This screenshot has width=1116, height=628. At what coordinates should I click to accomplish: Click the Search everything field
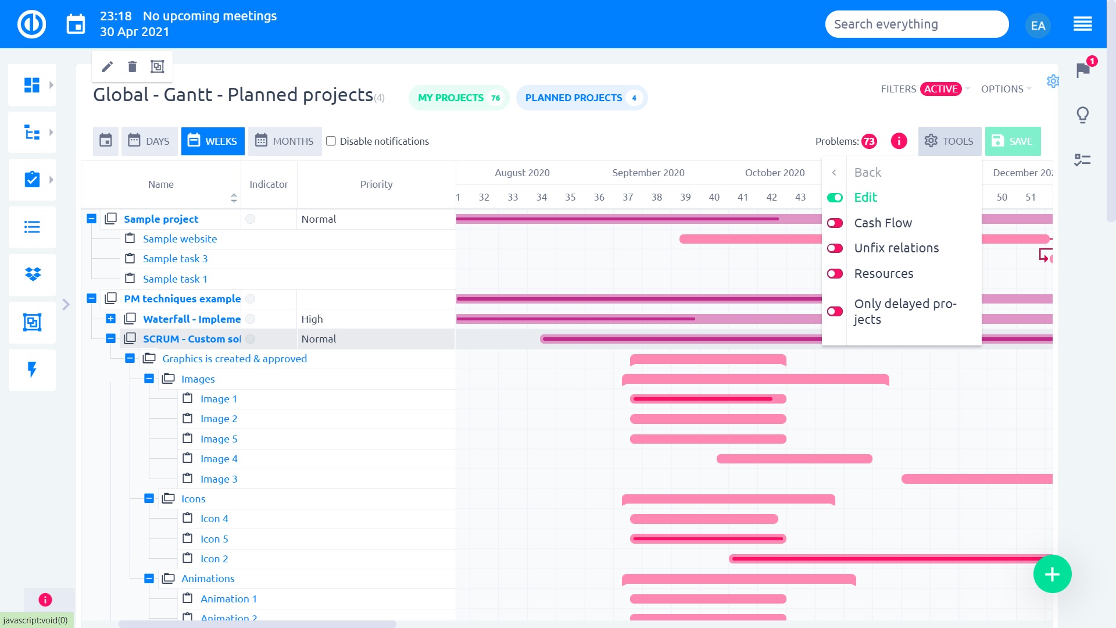pos(916,24)
